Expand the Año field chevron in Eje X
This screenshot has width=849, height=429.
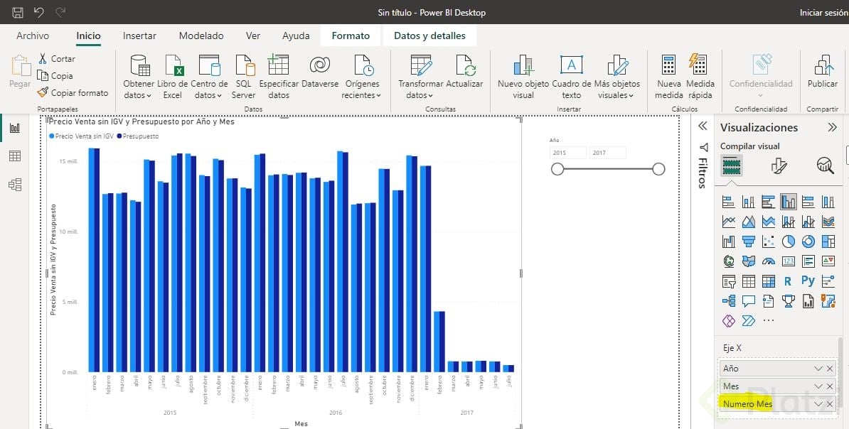pyautogui.click(x=818, y=369)
